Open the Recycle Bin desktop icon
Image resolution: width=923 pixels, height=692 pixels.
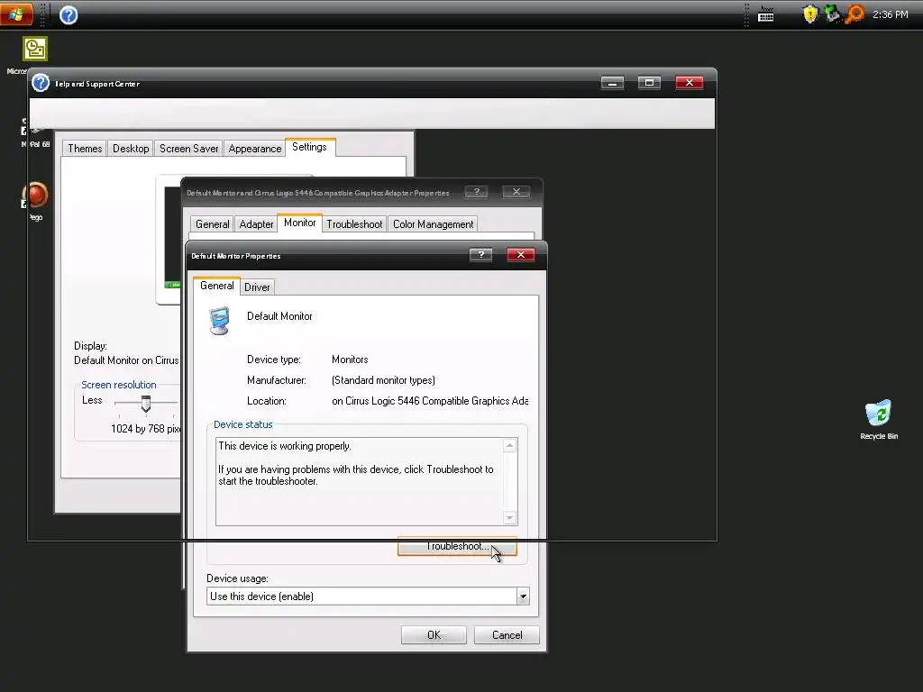point(878,413)
